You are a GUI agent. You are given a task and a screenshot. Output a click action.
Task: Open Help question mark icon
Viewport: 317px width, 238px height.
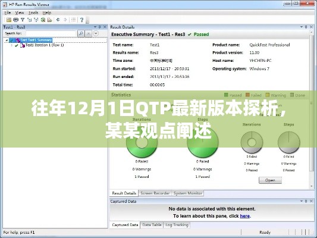point(81,20)
